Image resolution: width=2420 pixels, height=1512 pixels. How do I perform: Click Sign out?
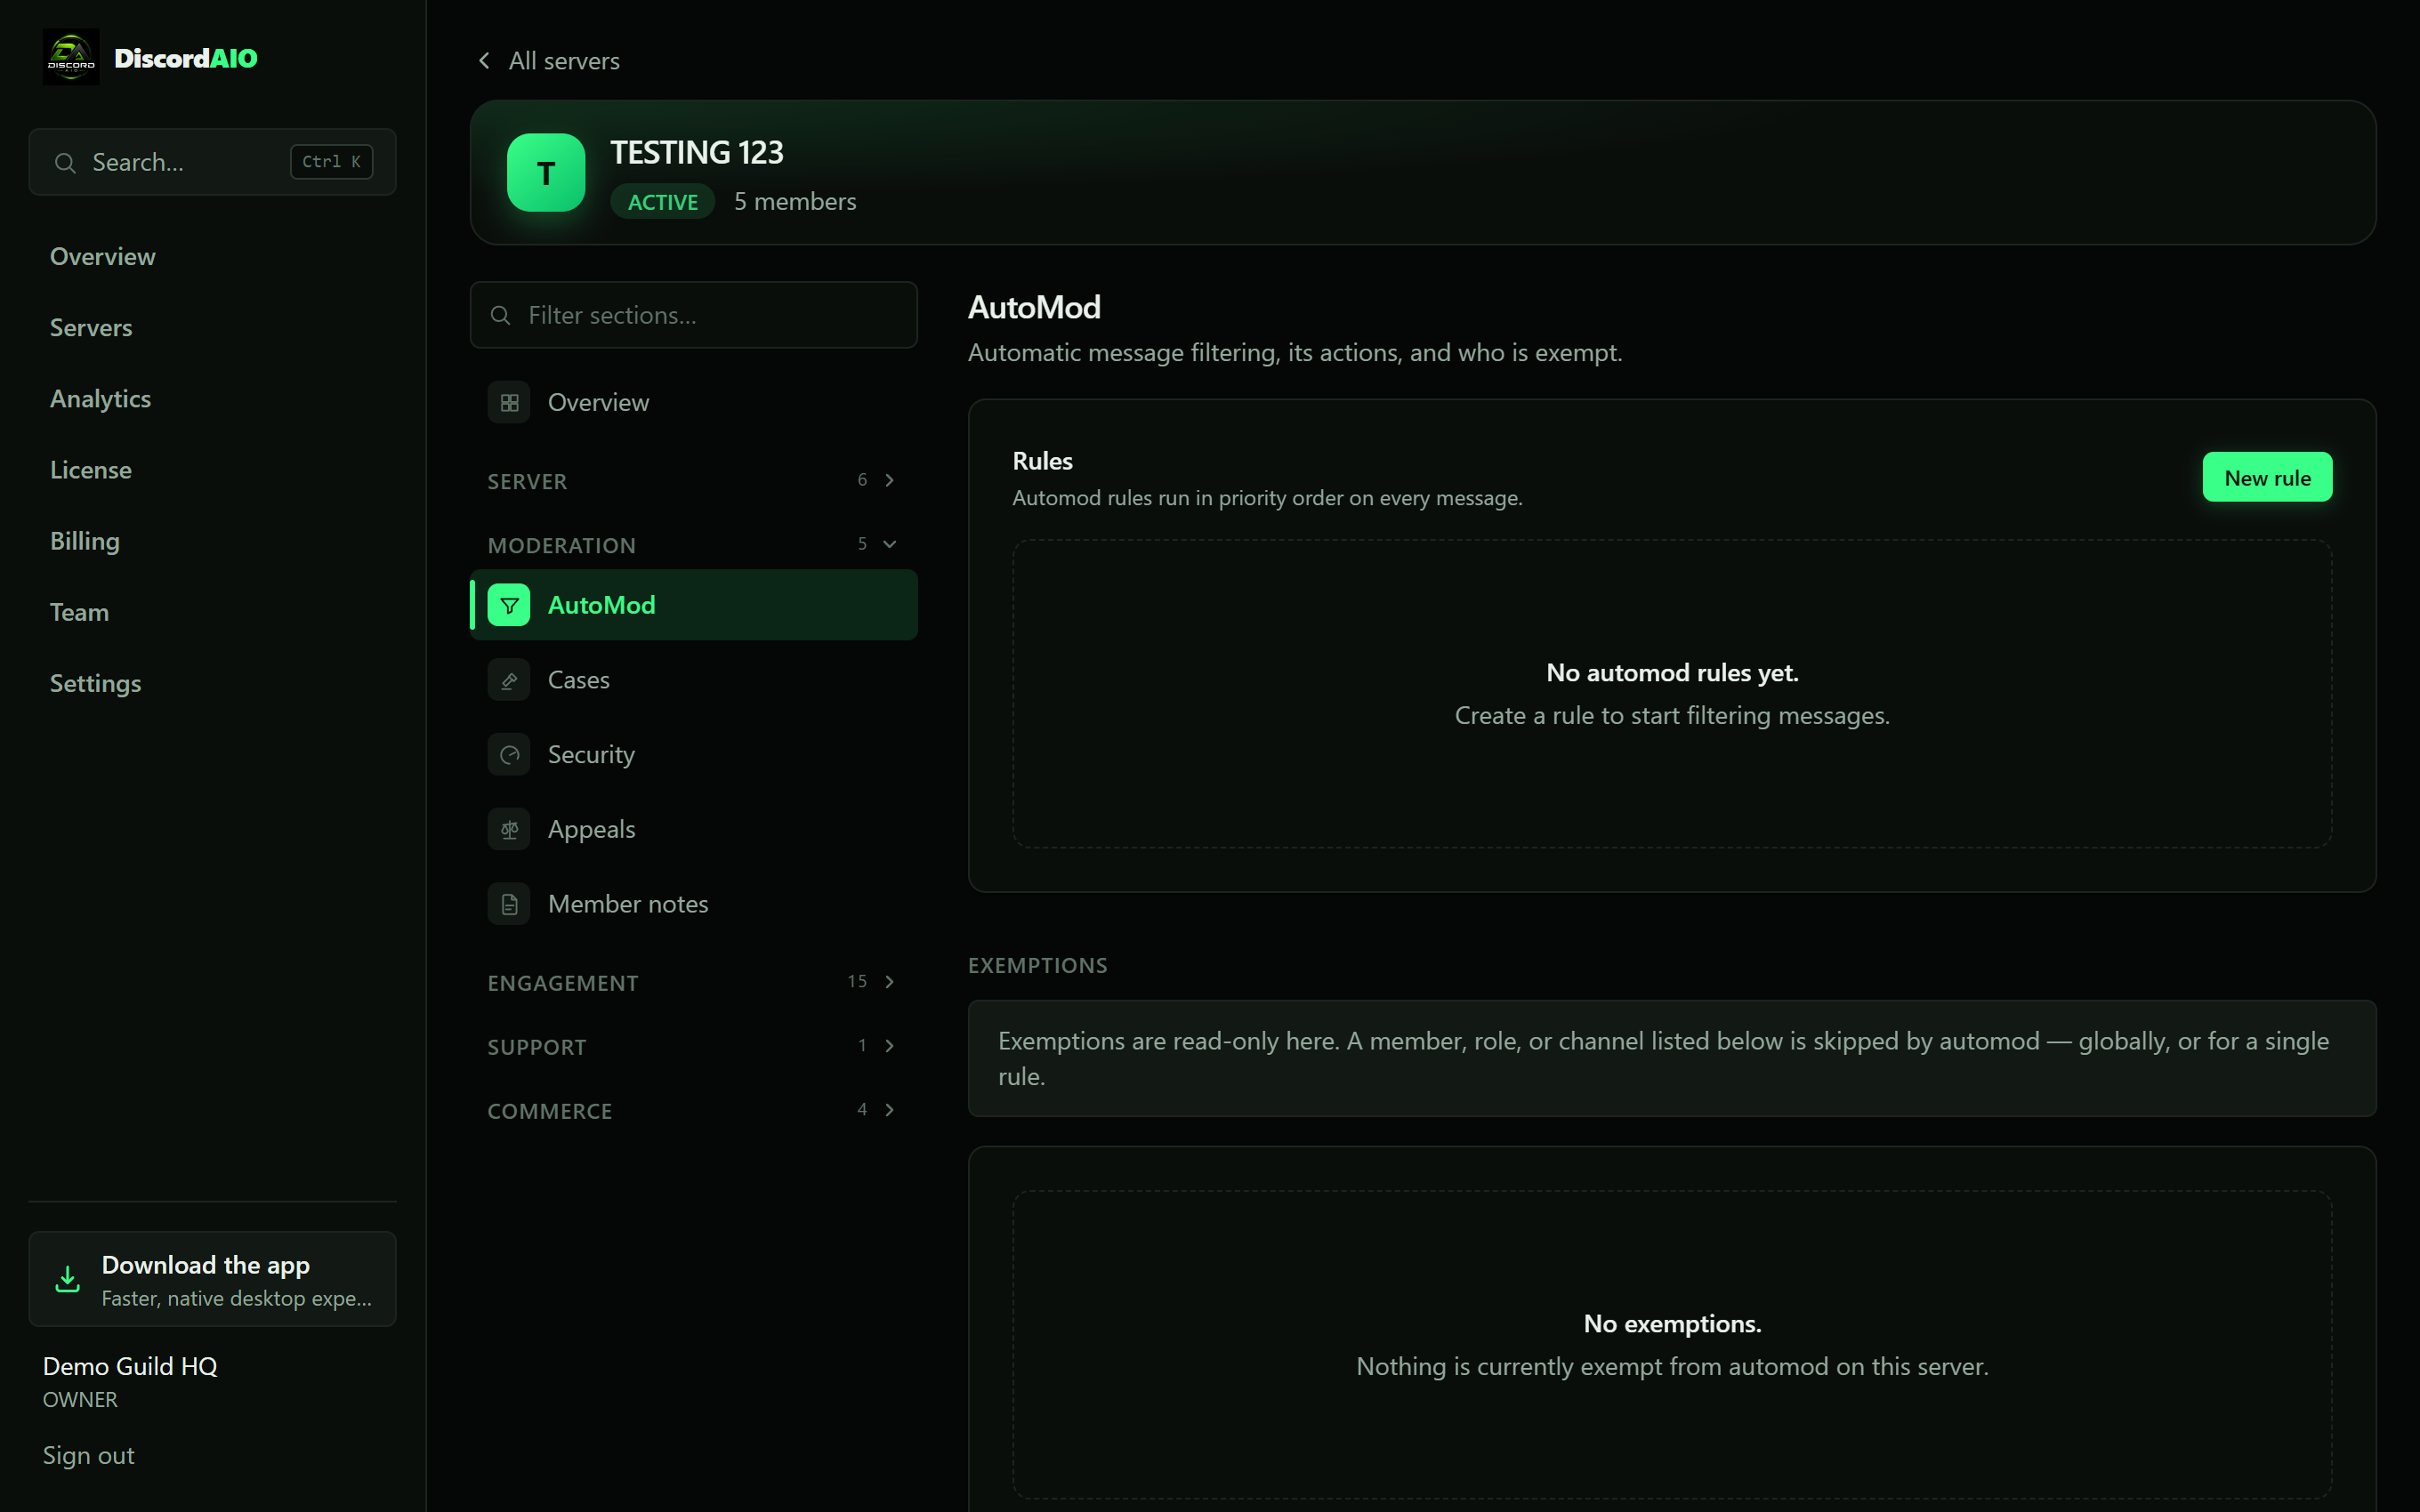tap(88, 1456)
